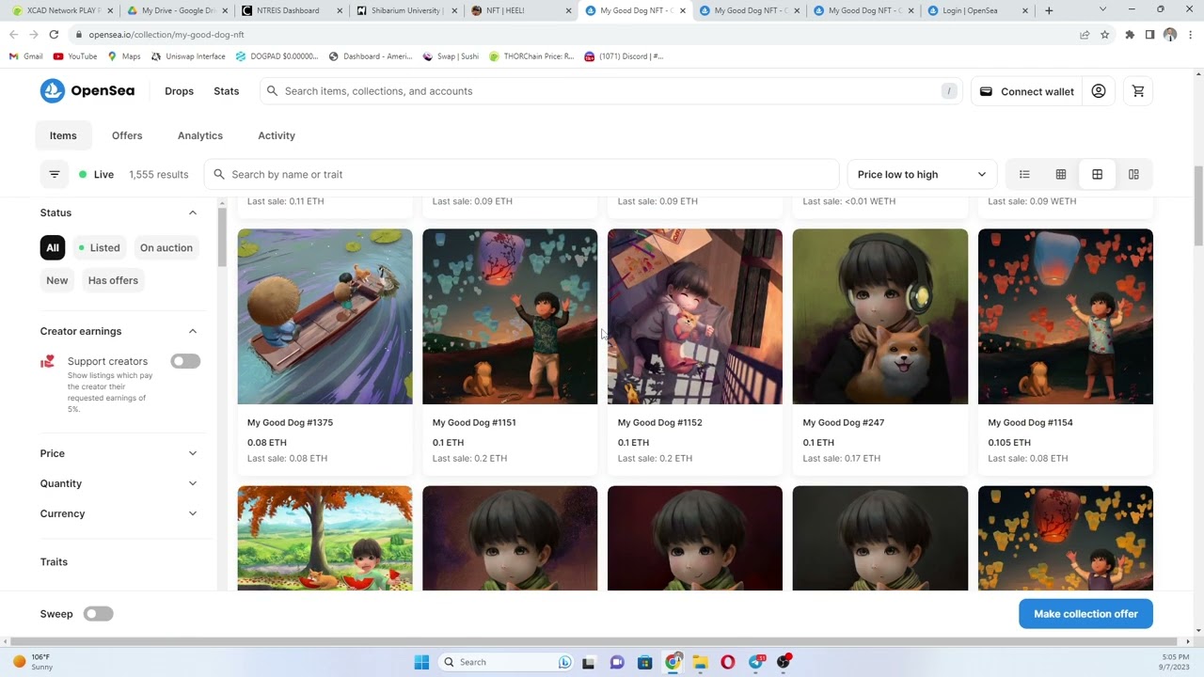Click the YouTube bookmark

(75, 56)
